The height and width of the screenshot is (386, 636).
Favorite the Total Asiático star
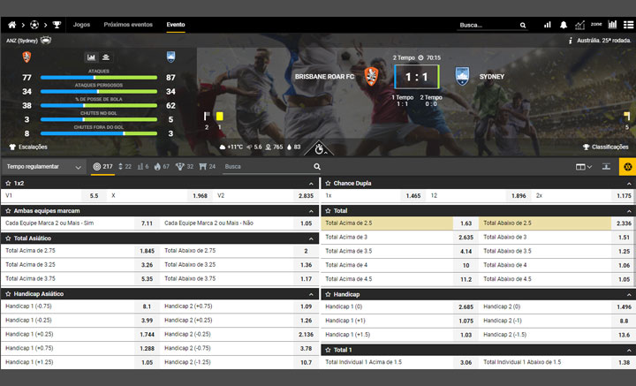(x=8, y=238)
